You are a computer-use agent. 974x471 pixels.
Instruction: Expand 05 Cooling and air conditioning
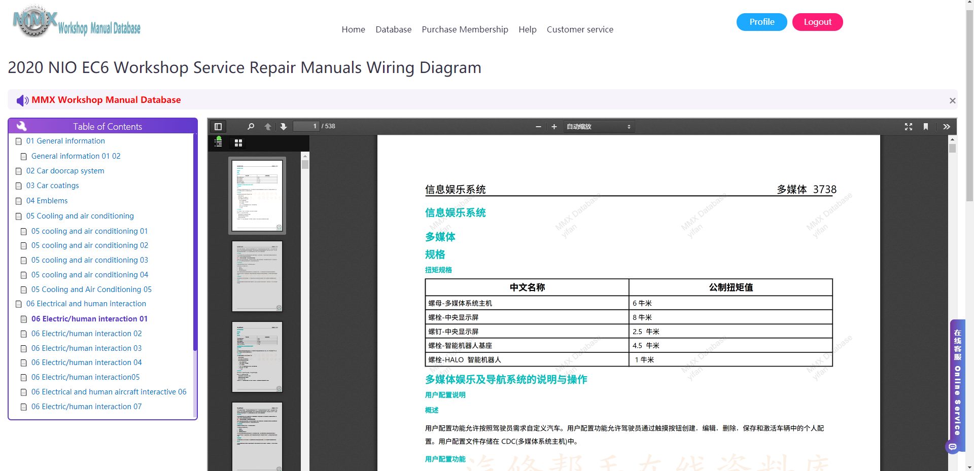pos(80,216)
